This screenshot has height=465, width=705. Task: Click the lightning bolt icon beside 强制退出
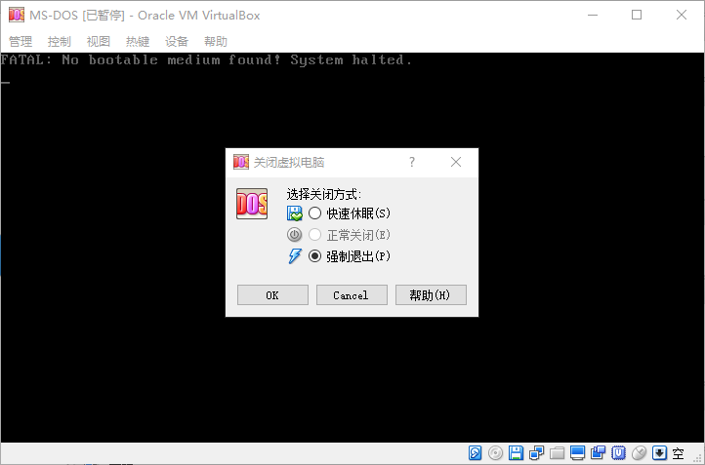click(x=295, y=256)
